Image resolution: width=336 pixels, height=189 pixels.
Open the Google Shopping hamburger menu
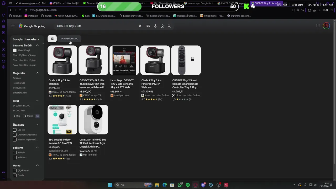click(x=13, y=26)
